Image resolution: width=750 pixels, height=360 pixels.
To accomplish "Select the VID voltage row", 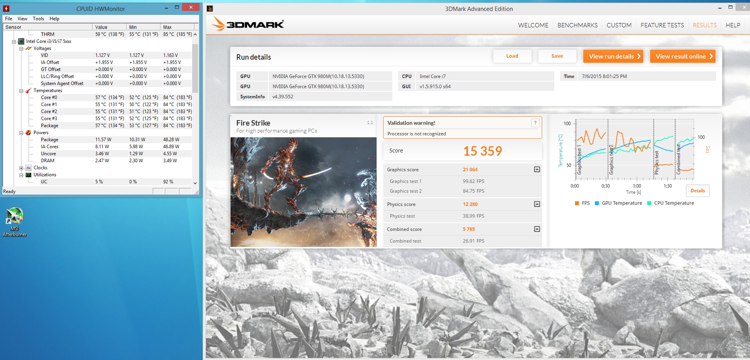I will pos(98,55).
